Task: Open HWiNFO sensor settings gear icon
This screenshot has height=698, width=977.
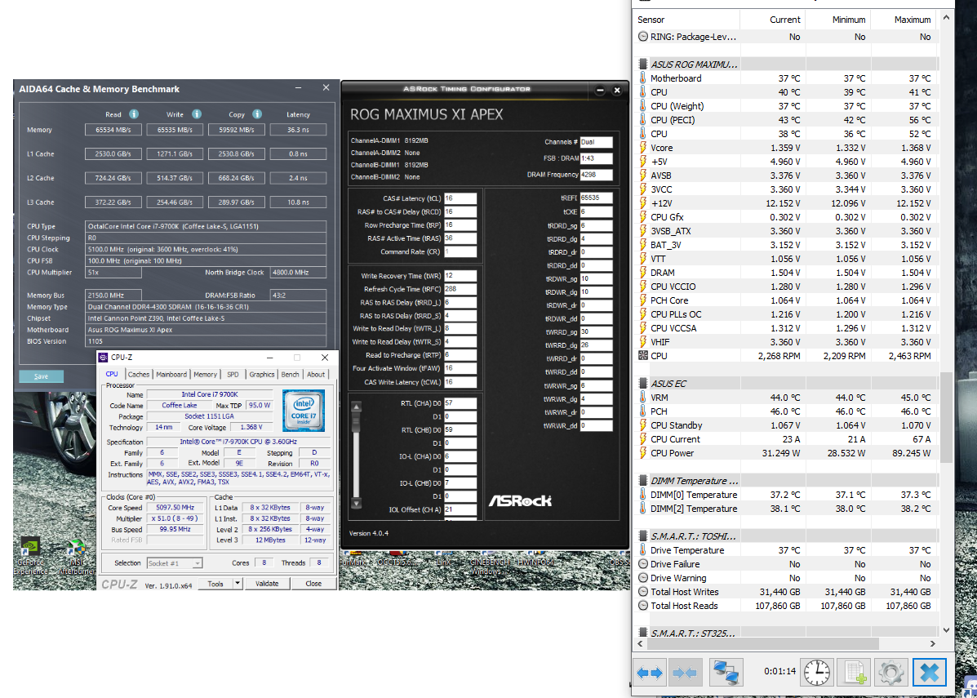Action: pyautogui.click(x=891, y=673)
